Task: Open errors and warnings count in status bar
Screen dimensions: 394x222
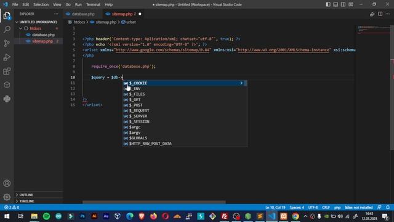Action: click(x=12, y=207)
